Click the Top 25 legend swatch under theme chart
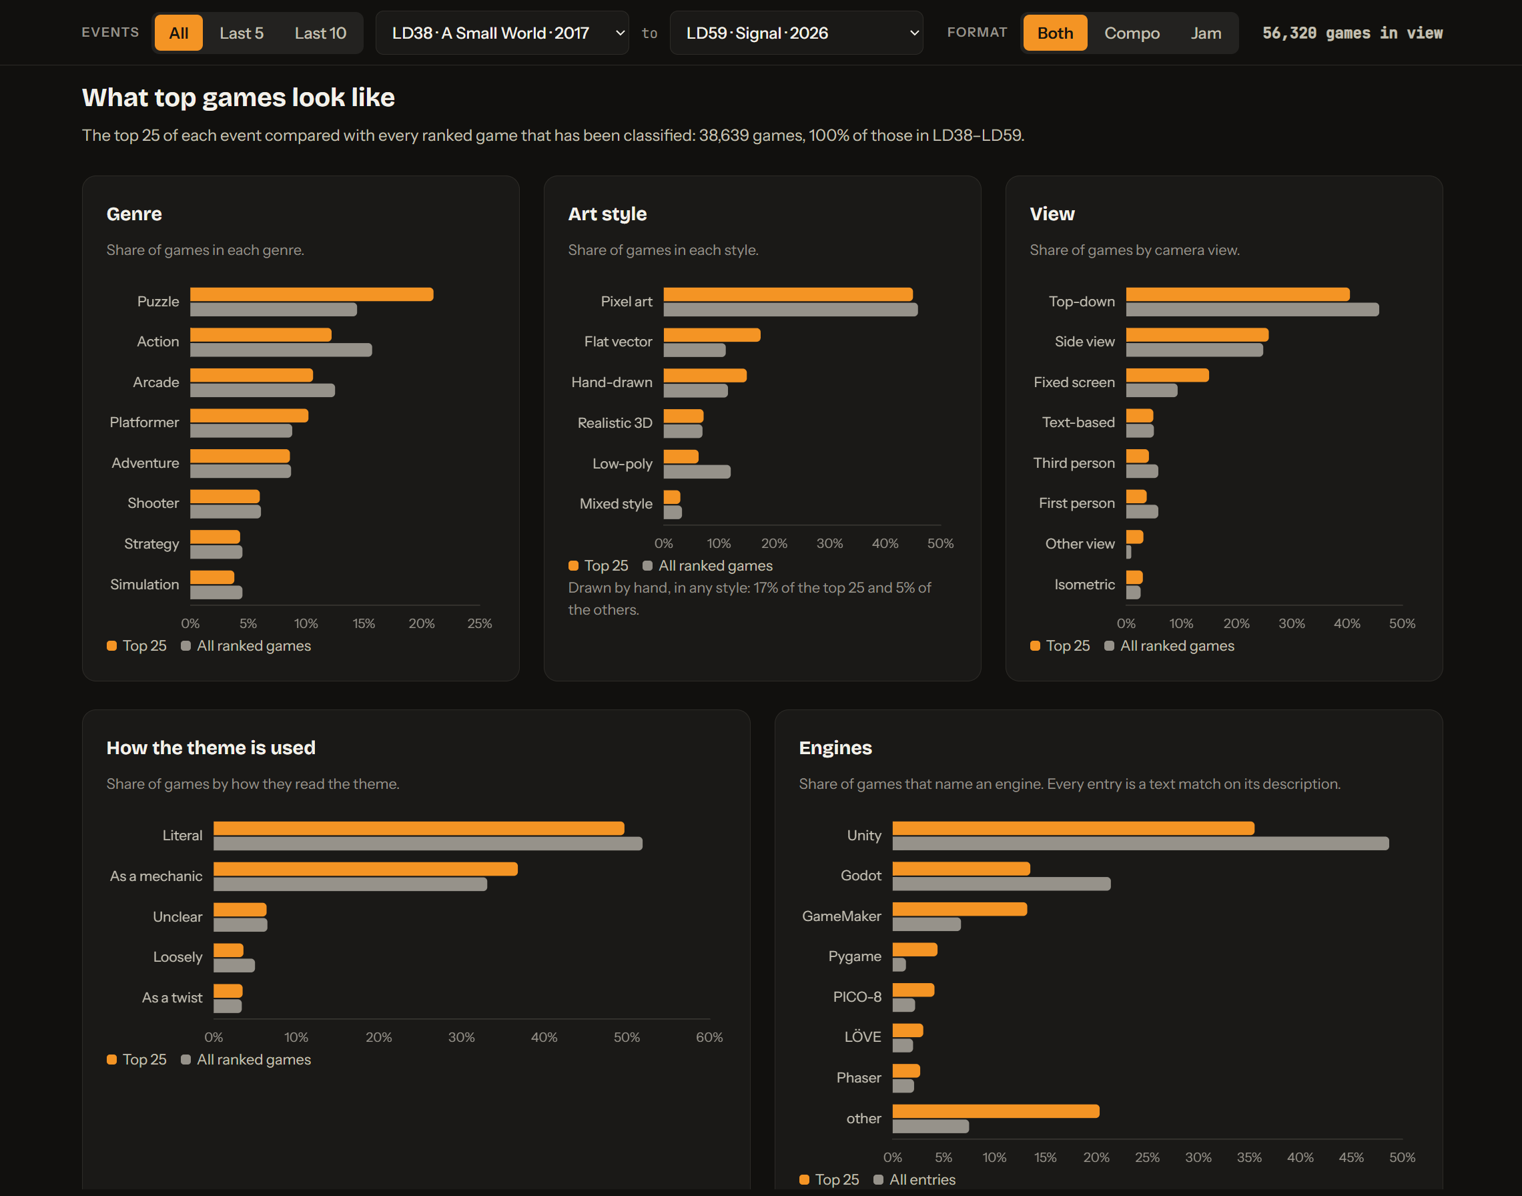Screen dimensions: 1522x1196 click(111, 1059)
